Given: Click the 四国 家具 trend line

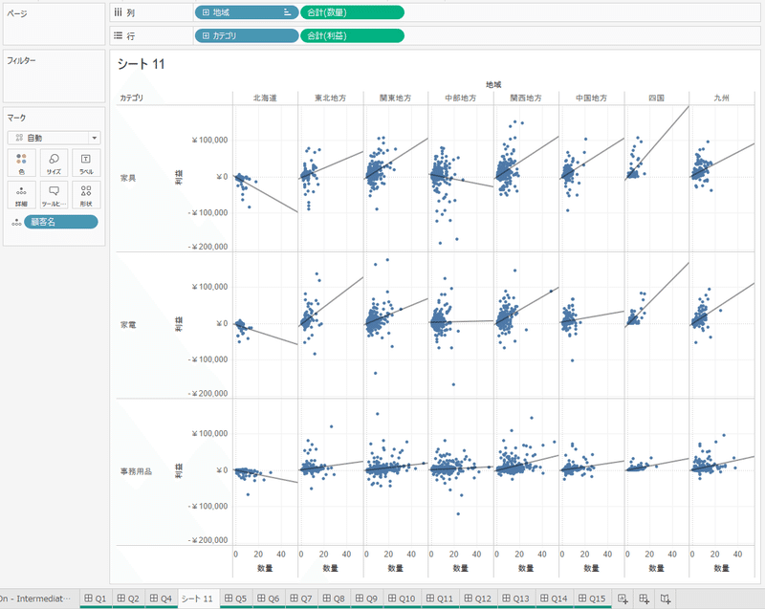Looking at the screenshot, I should tap(657, 143).
